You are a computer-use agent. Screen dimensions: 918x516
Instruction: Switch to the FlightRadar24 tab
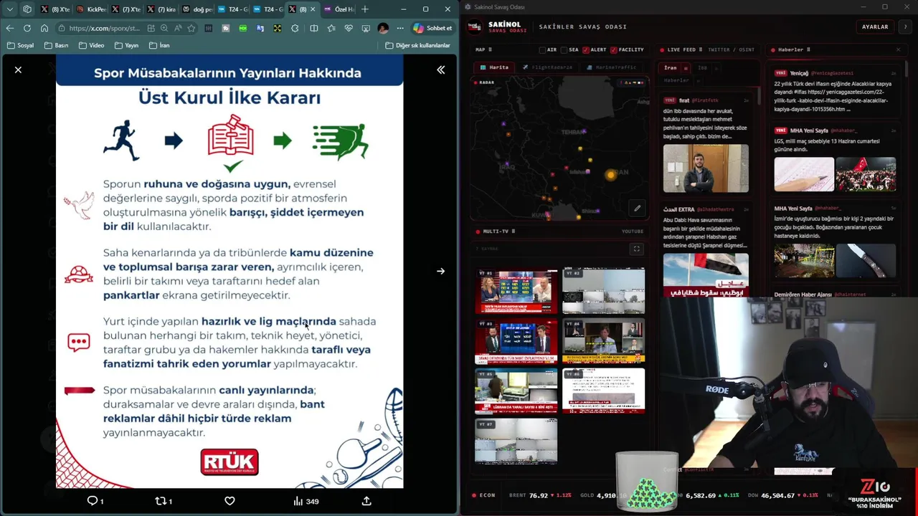[x=547, y=67]
